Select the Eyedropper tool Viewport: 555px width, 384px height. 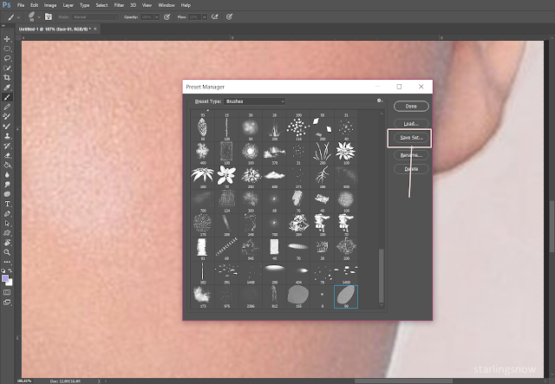click(x=7, y=88)
